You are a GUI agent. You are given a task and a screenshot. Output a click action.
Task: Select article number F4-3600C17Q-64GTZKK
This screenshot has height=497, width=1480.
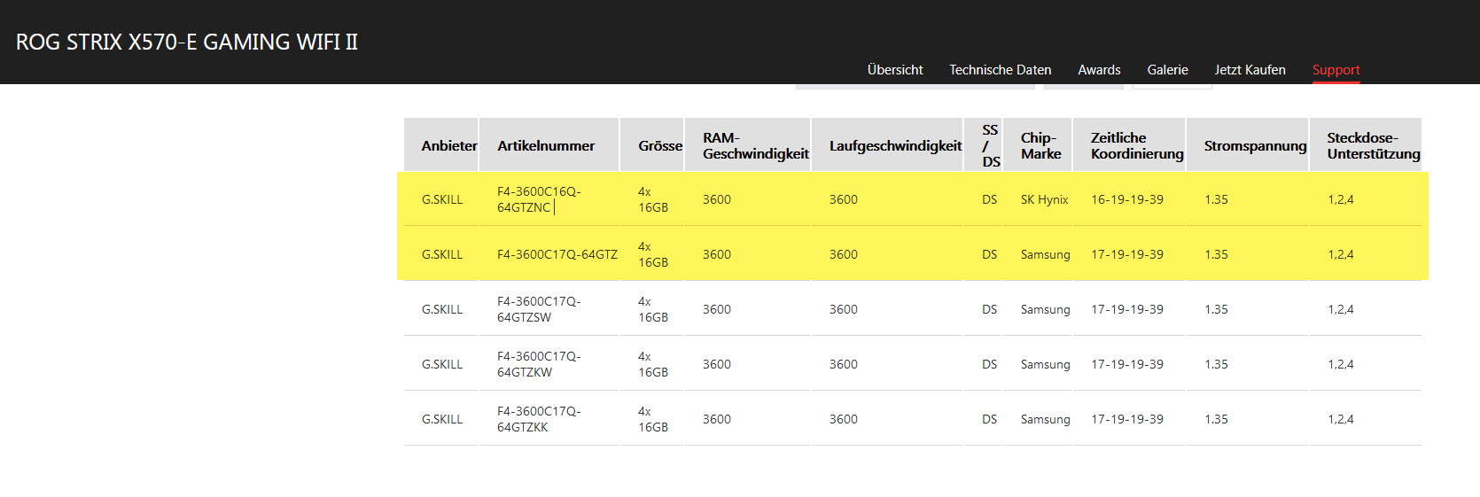539,419
